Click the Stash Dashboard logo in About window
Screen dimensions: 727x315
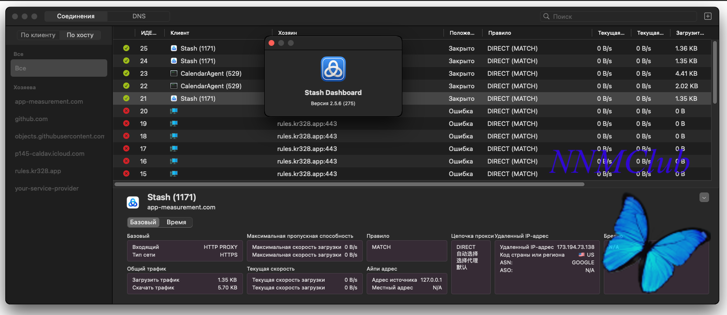[333, 69]
